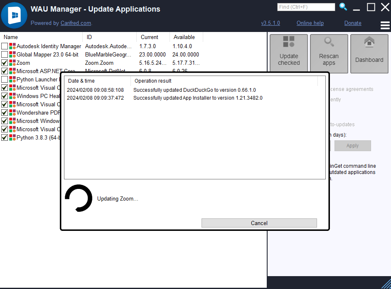Click the Autodesk.Autode... ID cell
Viewport: 391px width, 289px height.
[x=108, y=46]
